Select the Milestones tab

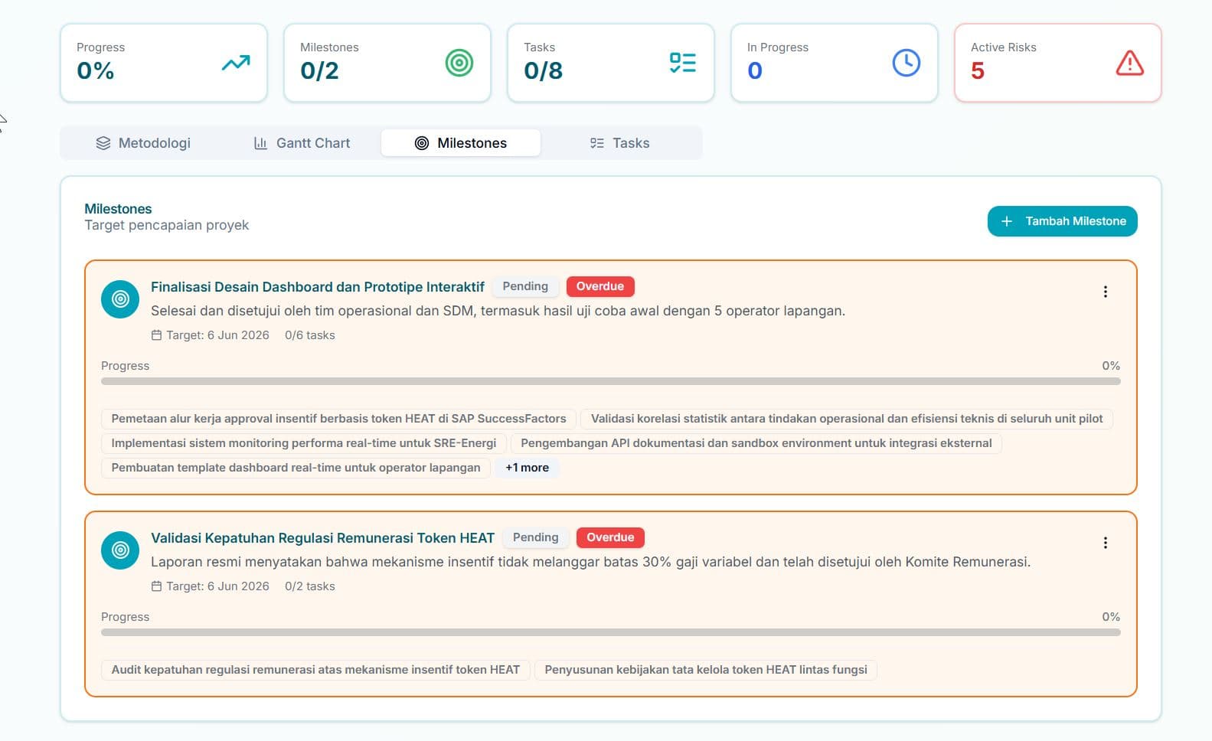(461, 143)
